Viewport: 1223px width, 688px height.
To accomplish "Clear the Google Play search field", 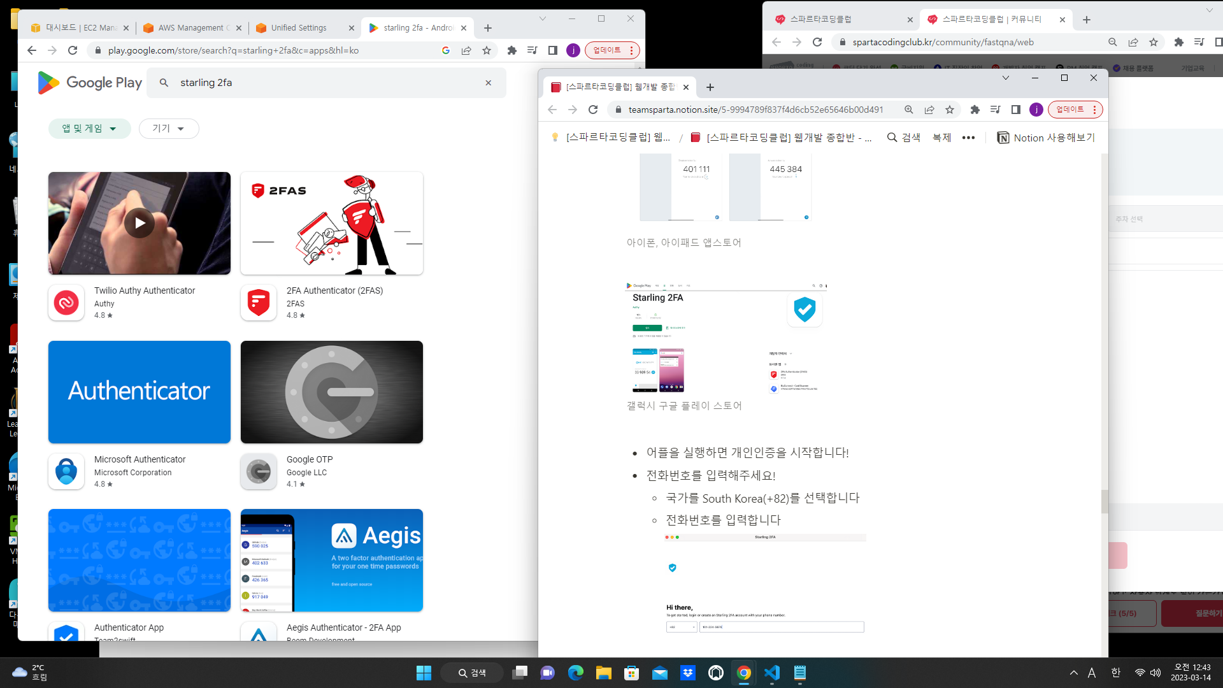I will (x=489, y=83).
